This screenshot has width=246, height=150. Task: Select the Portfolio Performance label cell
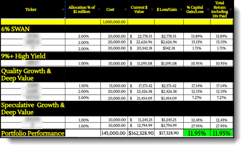tap(33, 133)
